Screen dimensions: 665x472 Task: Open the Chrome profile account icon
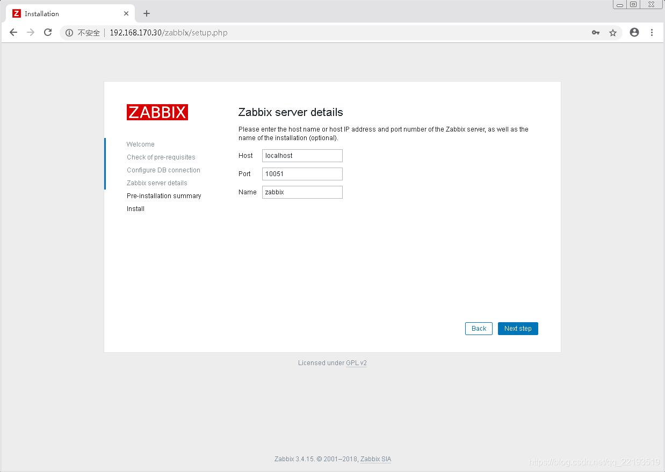(634, 32)
